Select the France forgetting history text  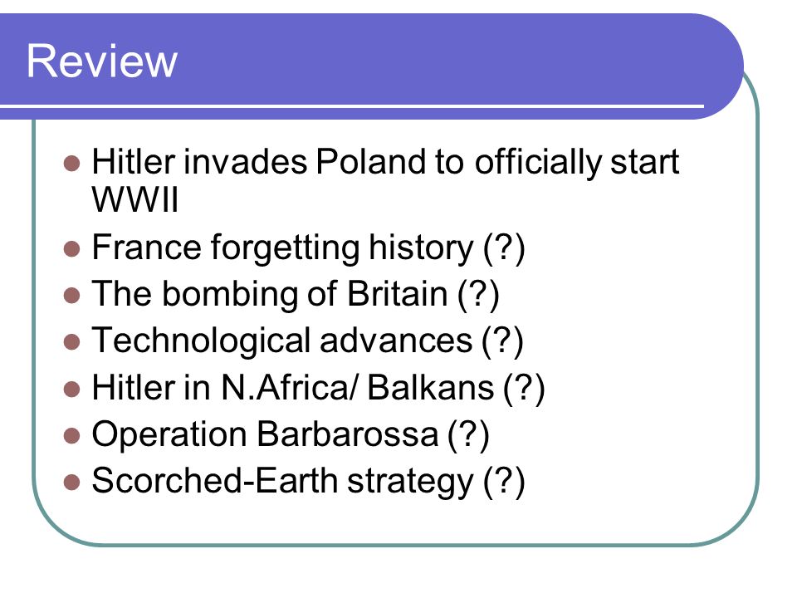283,248
